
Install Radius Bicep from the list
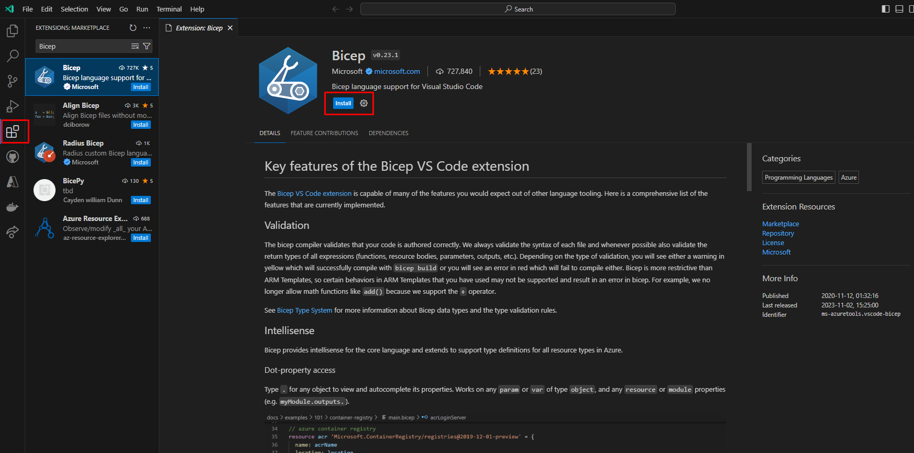pyautogui.click(x=141, y=162)
